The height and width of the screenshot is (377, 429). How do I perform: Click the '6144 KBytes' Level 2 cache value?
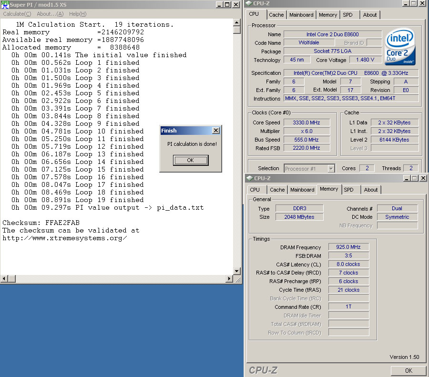tap(394, 140)
